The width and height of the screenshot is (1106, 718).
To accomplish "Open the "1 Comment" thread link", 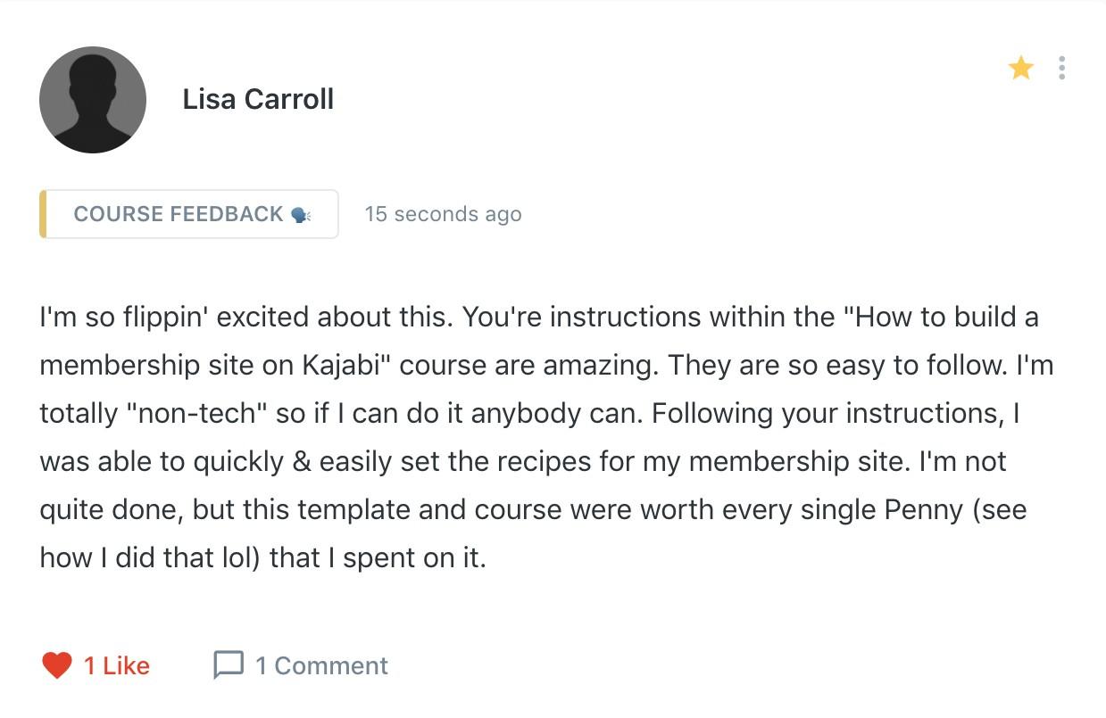I will pos(321,665).
